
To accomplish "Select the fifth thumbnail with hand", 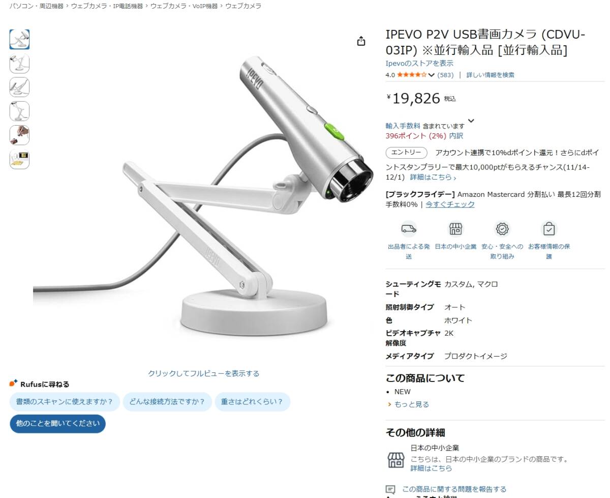I will tap(19, 135).
